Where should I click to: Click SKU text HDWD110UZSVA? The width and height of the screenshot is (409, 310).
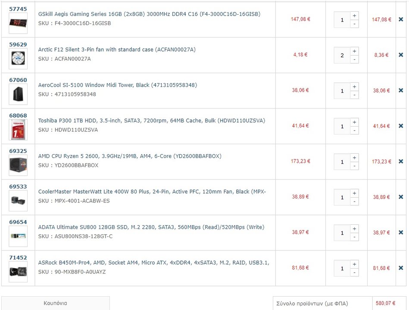click(76, 130)
